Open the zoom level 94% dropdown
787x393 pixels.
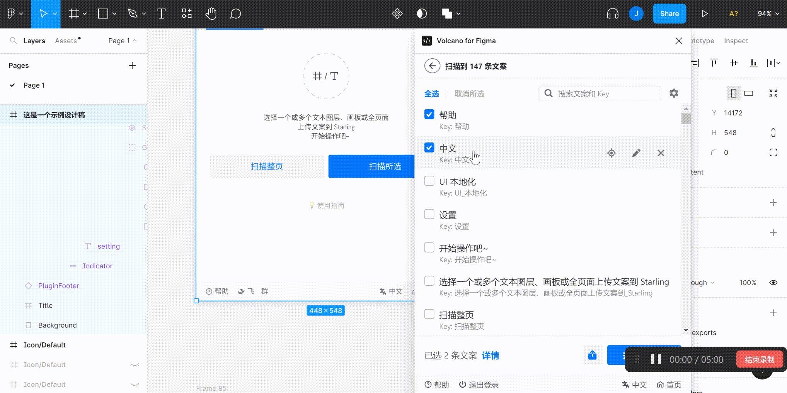pos(768,14)
